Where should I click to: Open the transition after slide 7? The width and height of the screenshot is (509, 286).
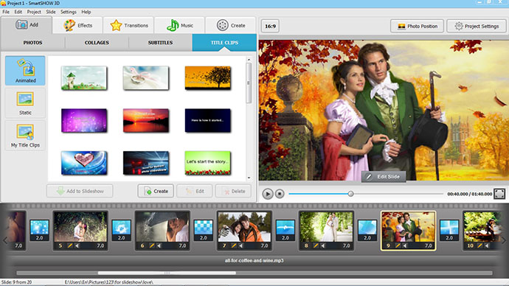click(x=285, y=230)
